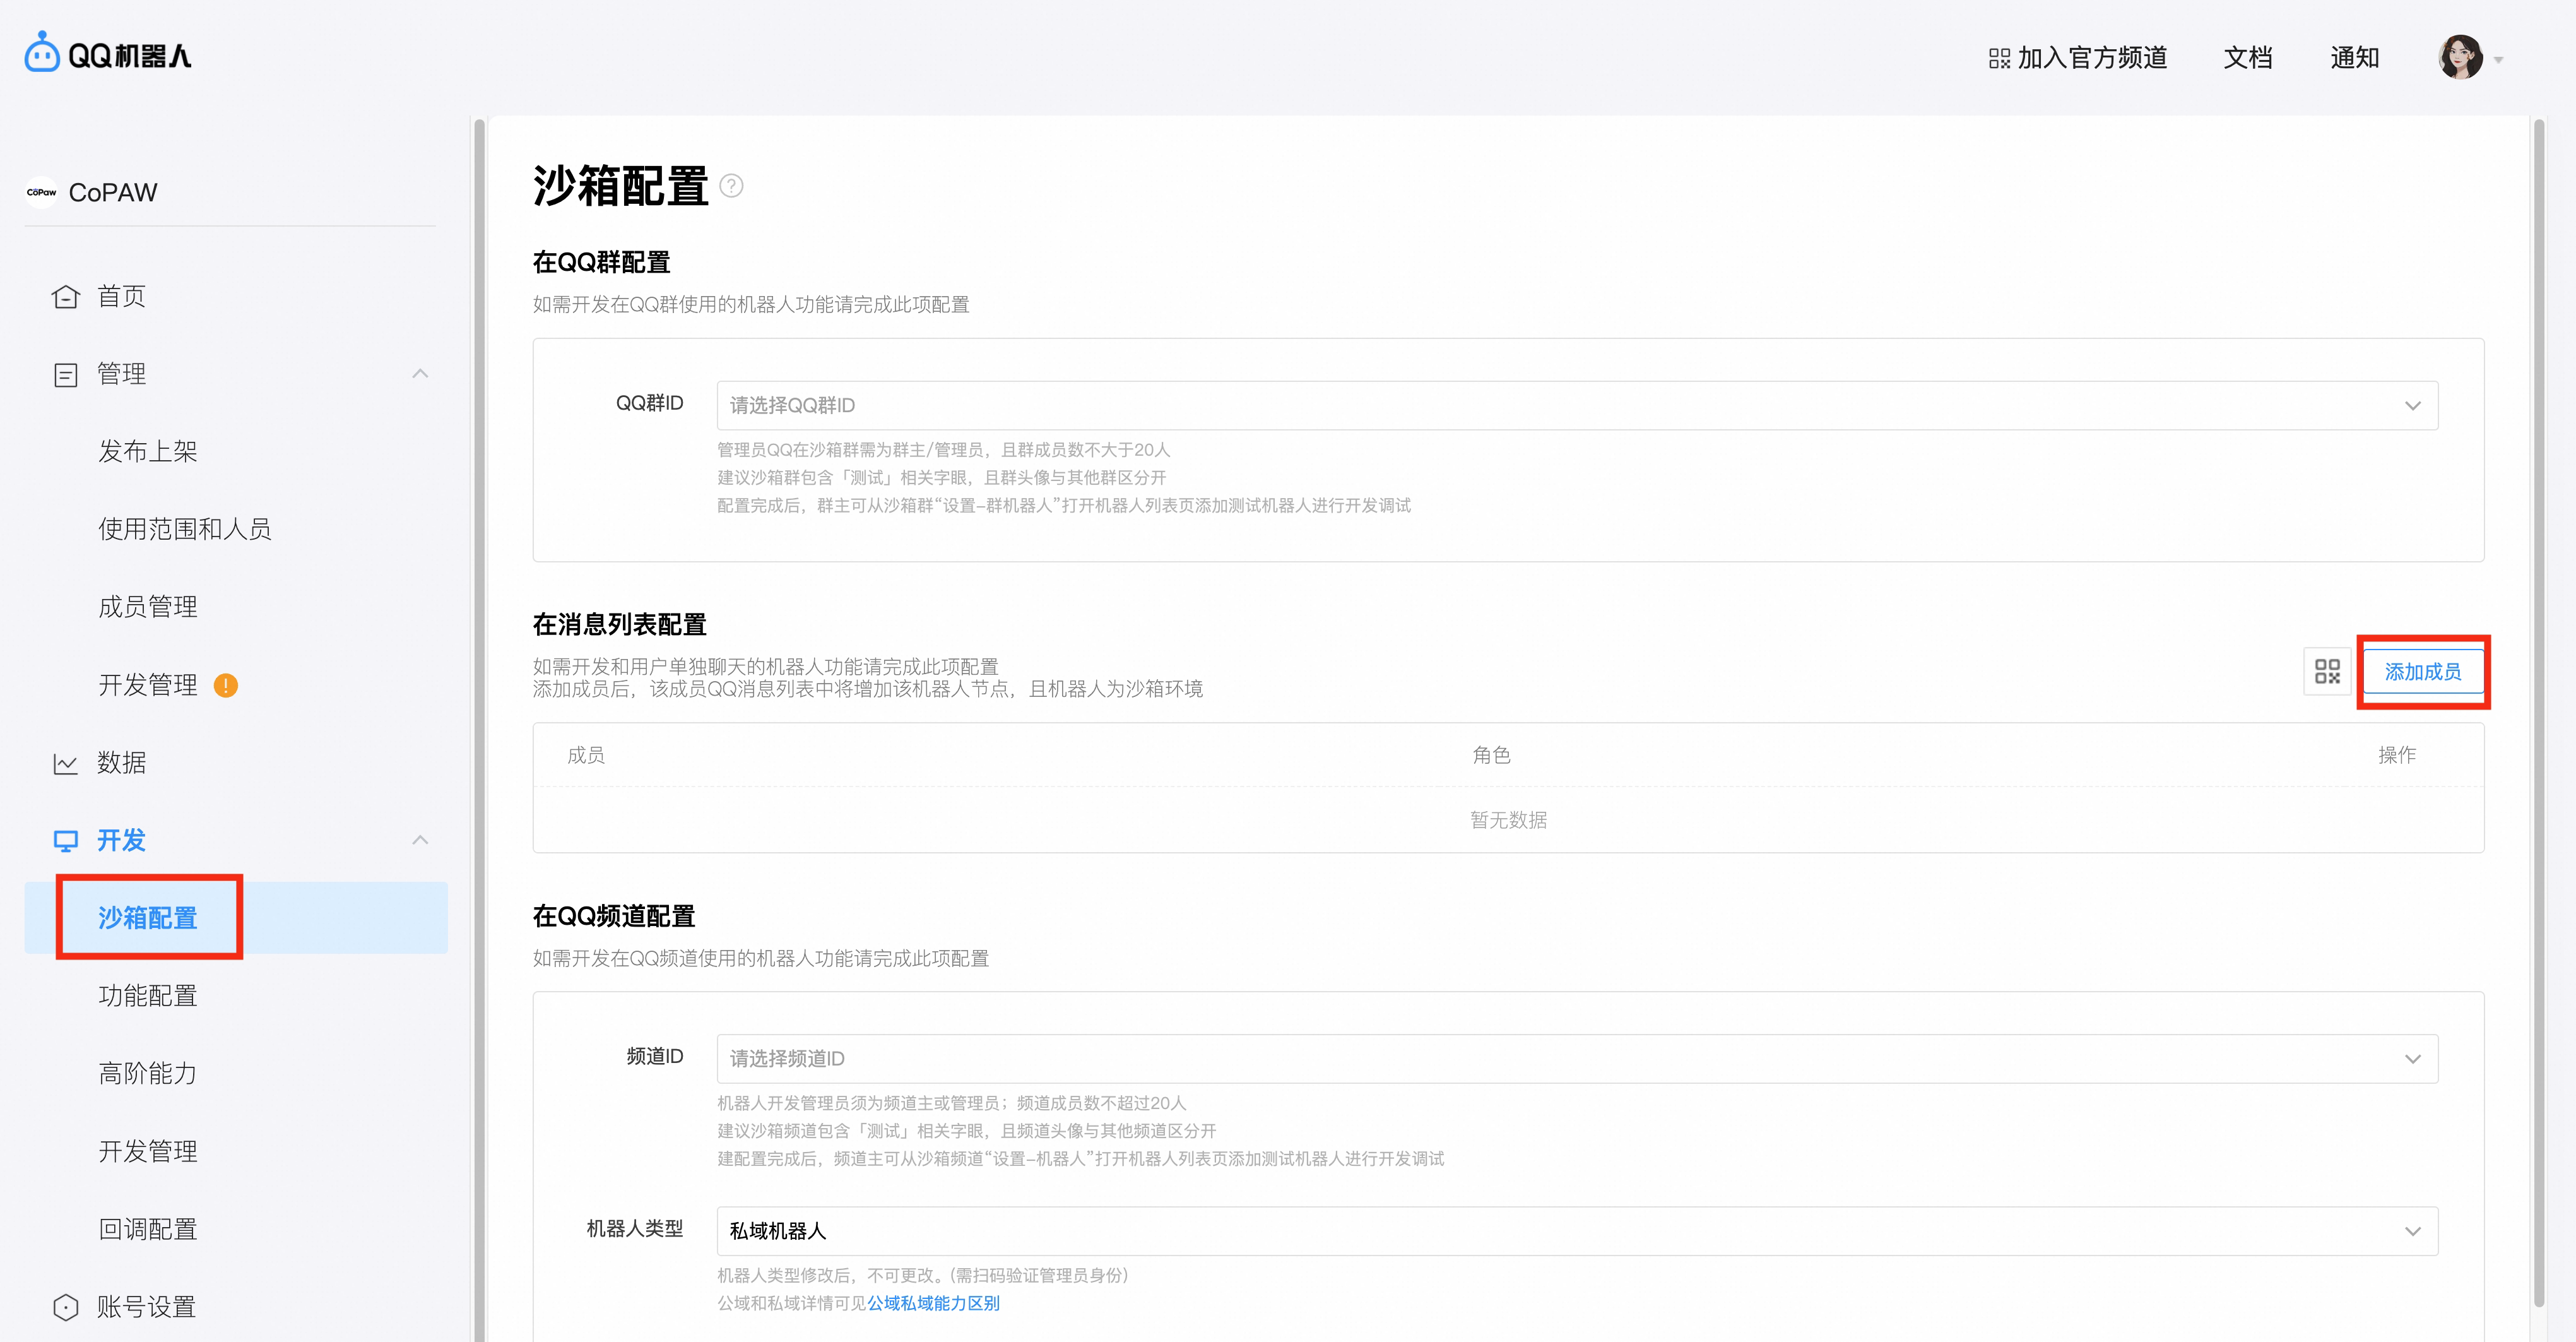Click the CoPAW bot logo thumbnail
Screen dimensions: 2576x1342
click(x=41, y=192)
